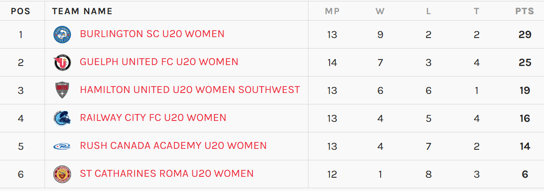Open St Catharines Roma U20 Women link
Screen dimensions: 544x191
pos(167,173)
